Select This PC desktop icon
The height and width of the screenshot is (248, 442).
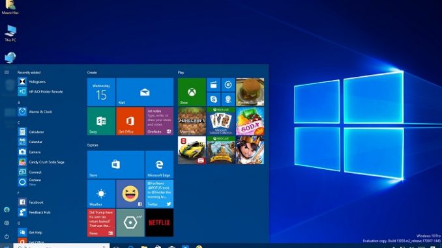pyautogui.click(x=10, y=33)
